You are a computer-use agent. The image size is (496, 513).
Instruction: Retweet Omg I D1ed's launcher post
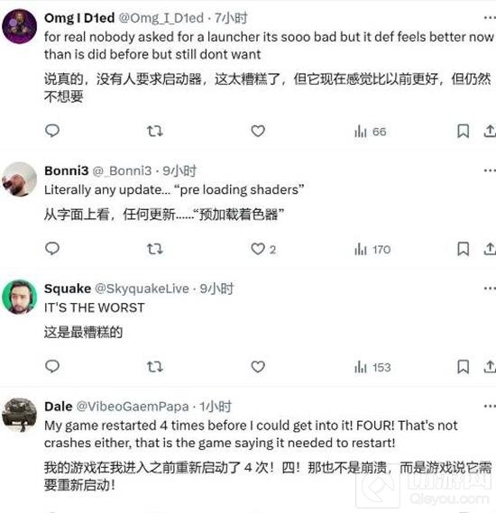[154, 132]
